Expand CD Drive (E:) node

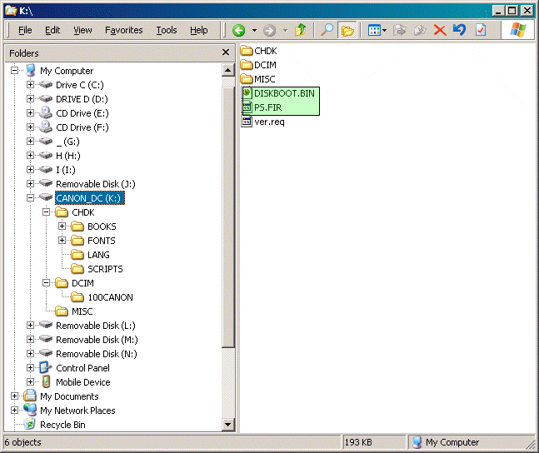(x=30, y=112)
